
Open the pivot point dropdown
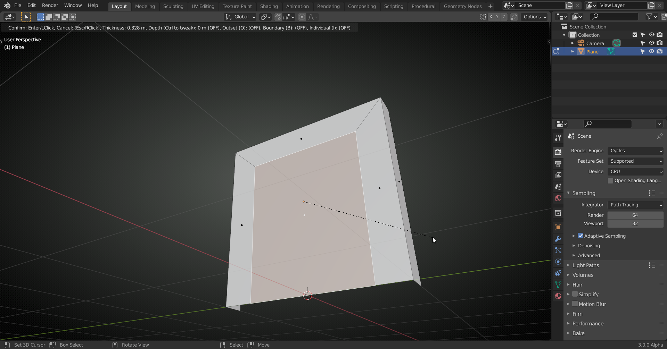coord(265,17)
